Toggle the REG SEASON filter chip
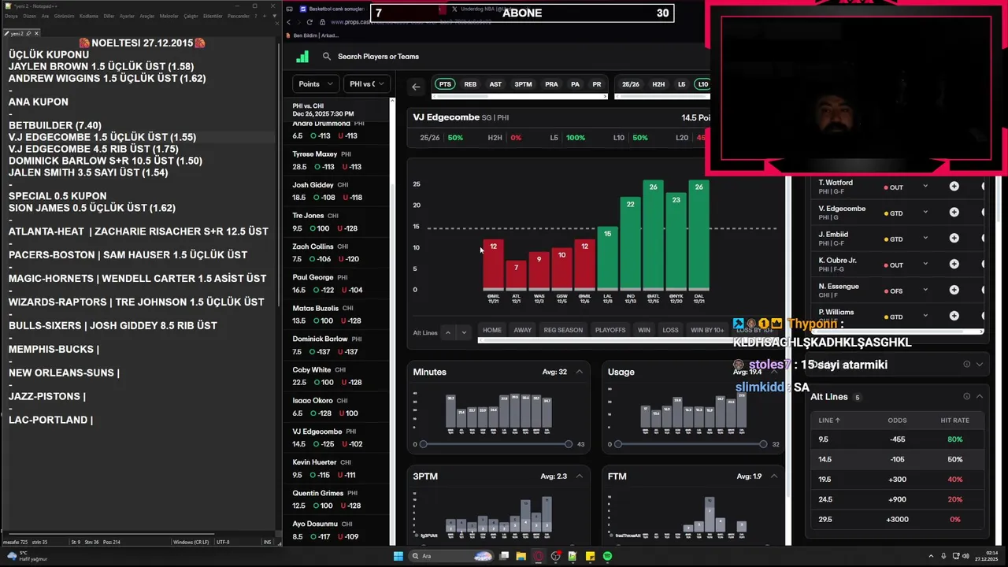This screenshot has width=1008, height=567. (563, 330)
